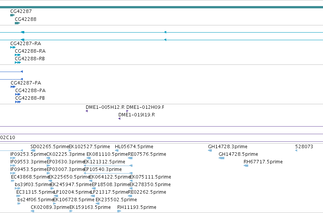
Task: Open EK121312.5prime EST label
Action: (x=104, y=162)
